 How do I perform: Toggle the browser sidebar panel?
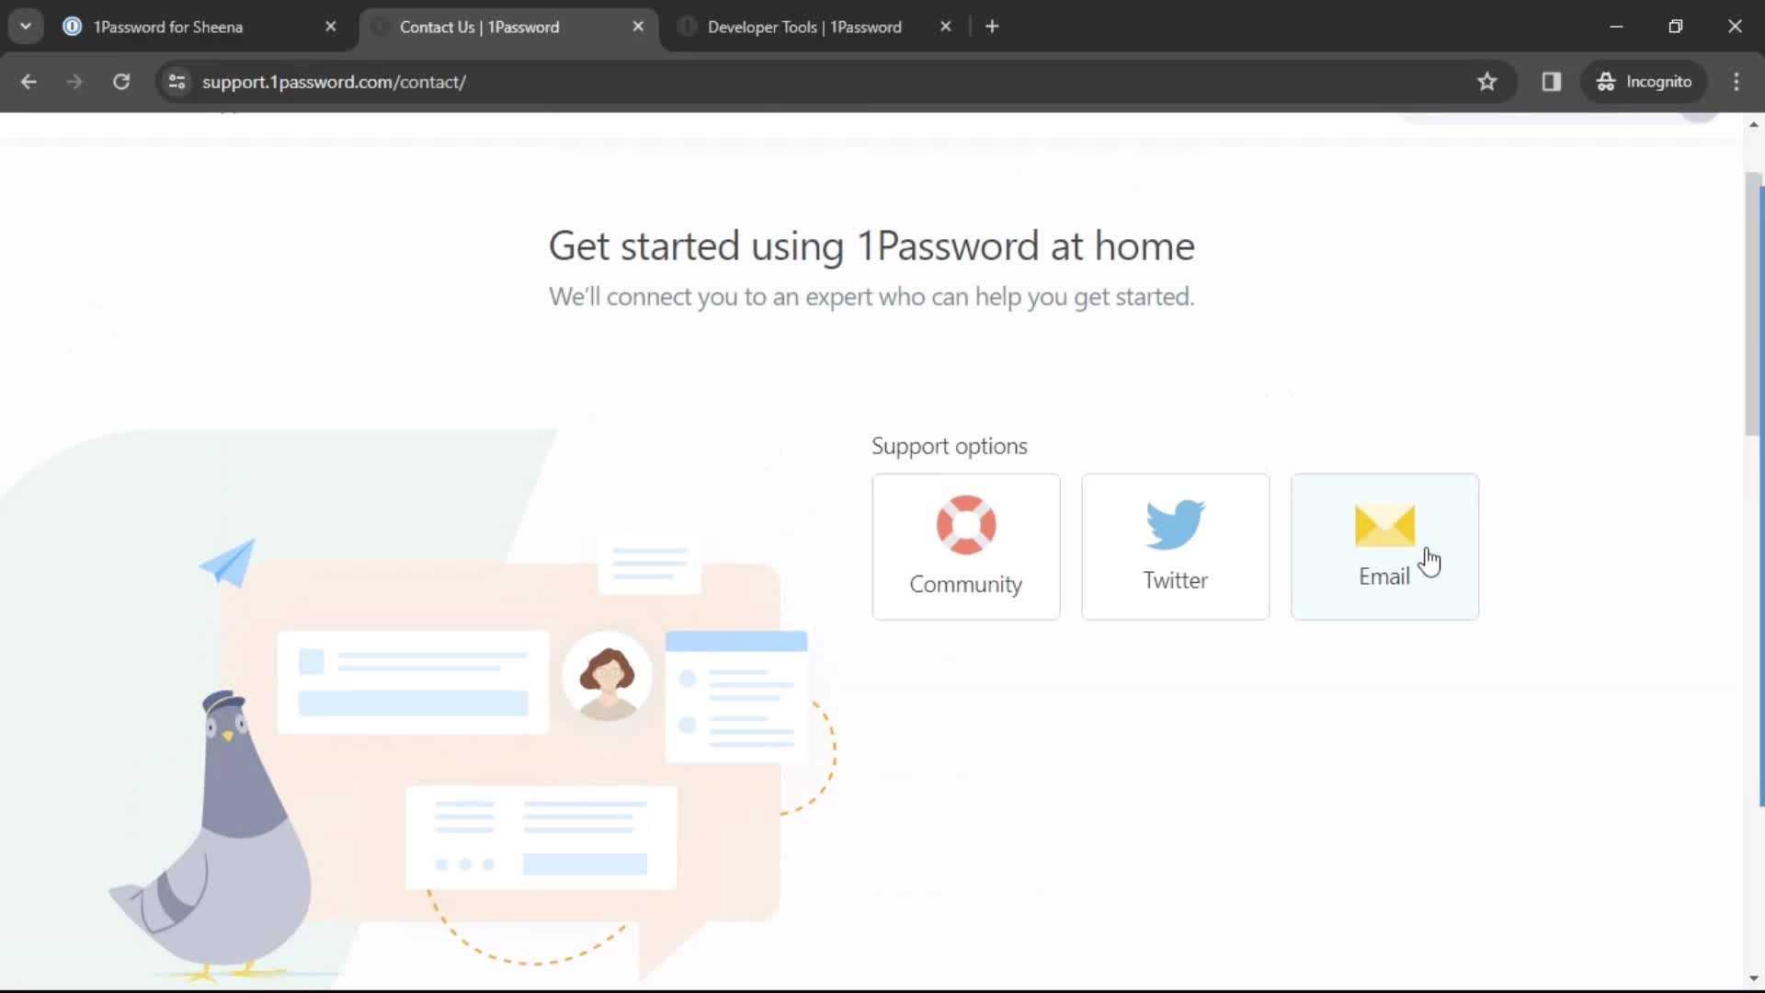(x=1552, y=81)
